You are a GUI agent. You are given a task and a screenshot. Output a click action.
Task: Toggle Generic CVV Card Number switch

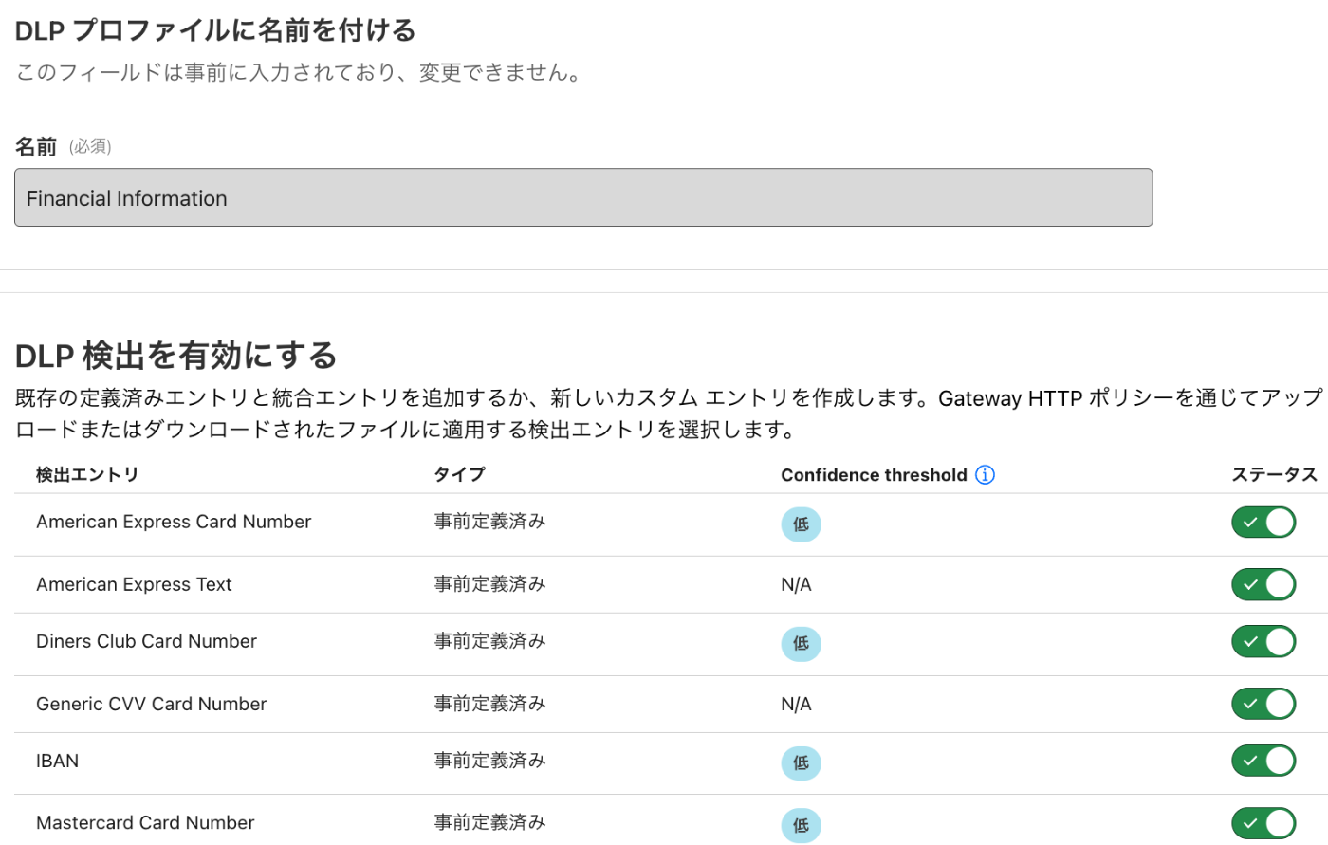click(1263, 704)
